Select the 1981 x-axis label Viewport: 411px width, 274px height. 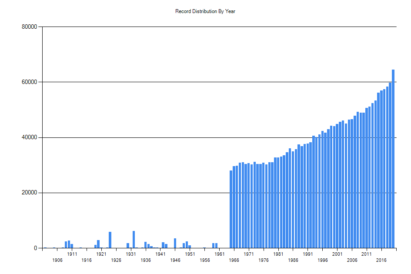[278, 254]
